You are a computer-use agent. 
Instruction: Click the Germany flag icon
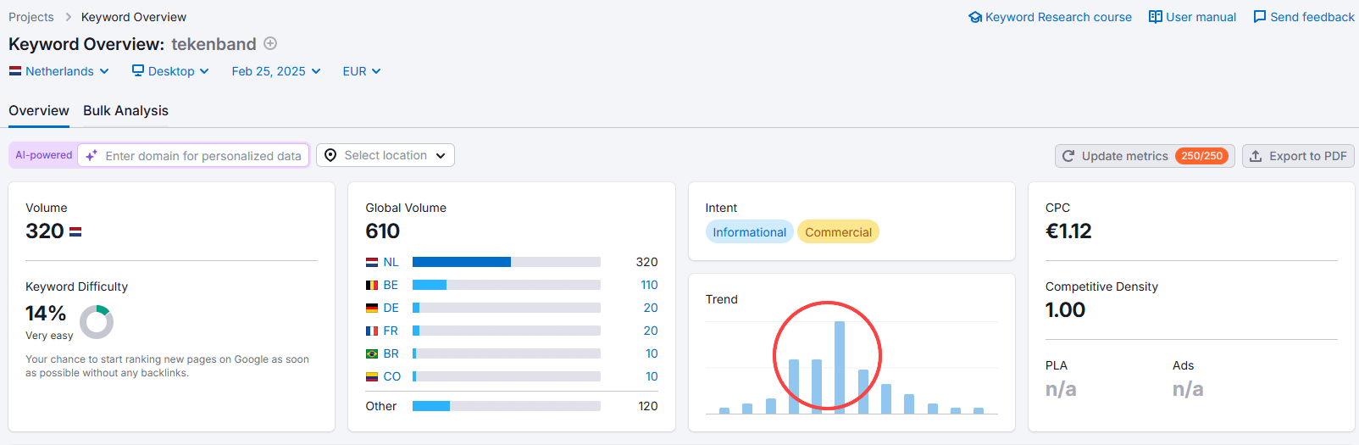click(372, 308)
